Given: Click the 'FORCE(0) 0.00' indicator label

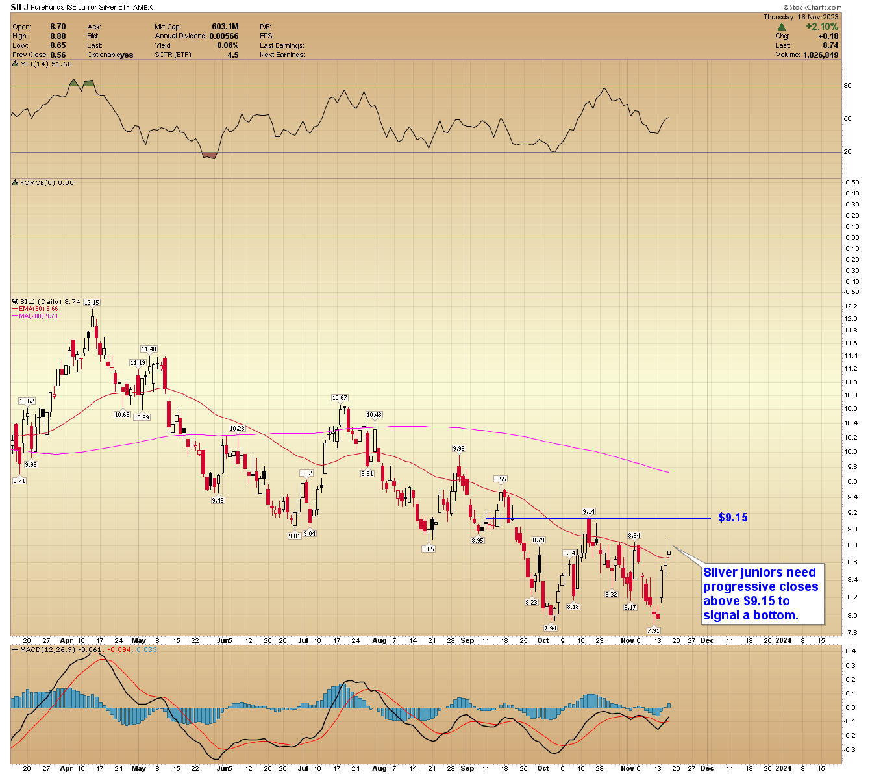Looking at the screenshot, I should [47, 182].
